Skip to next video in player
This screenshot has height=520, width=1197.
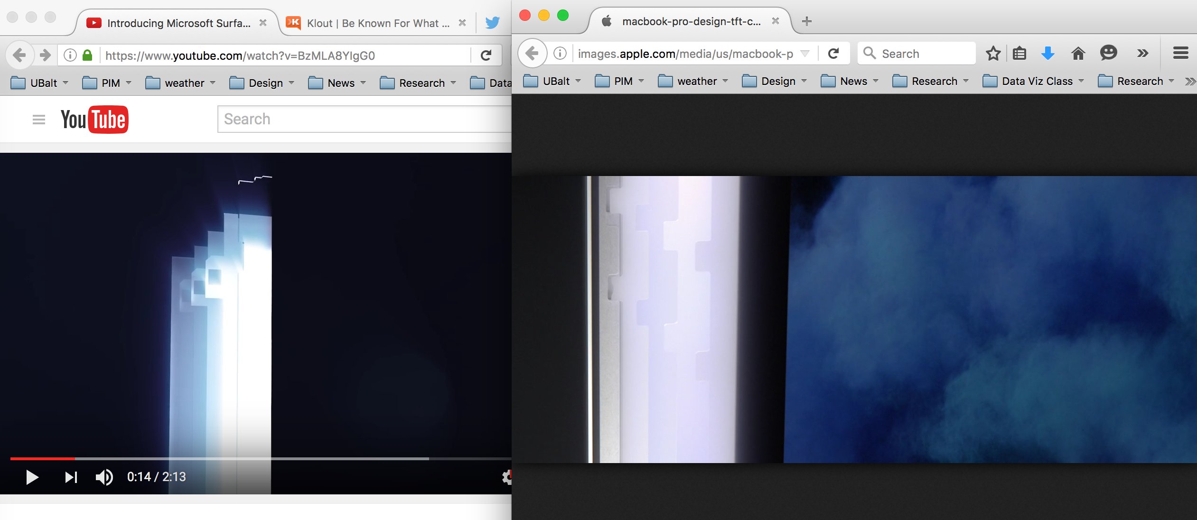[x=71, y=477]
